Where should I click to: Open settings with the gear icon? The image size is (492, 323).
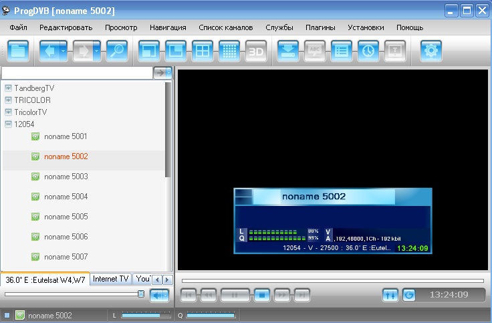point(431,51)
